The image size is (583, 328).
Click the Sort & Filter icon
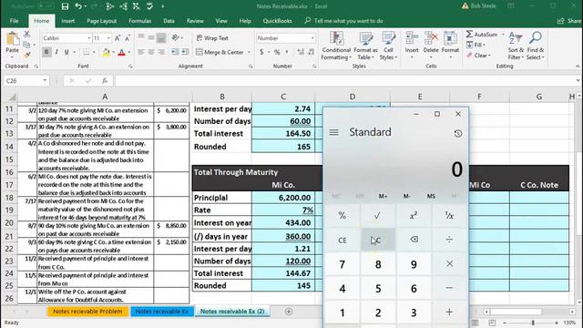tap(516, 38)
